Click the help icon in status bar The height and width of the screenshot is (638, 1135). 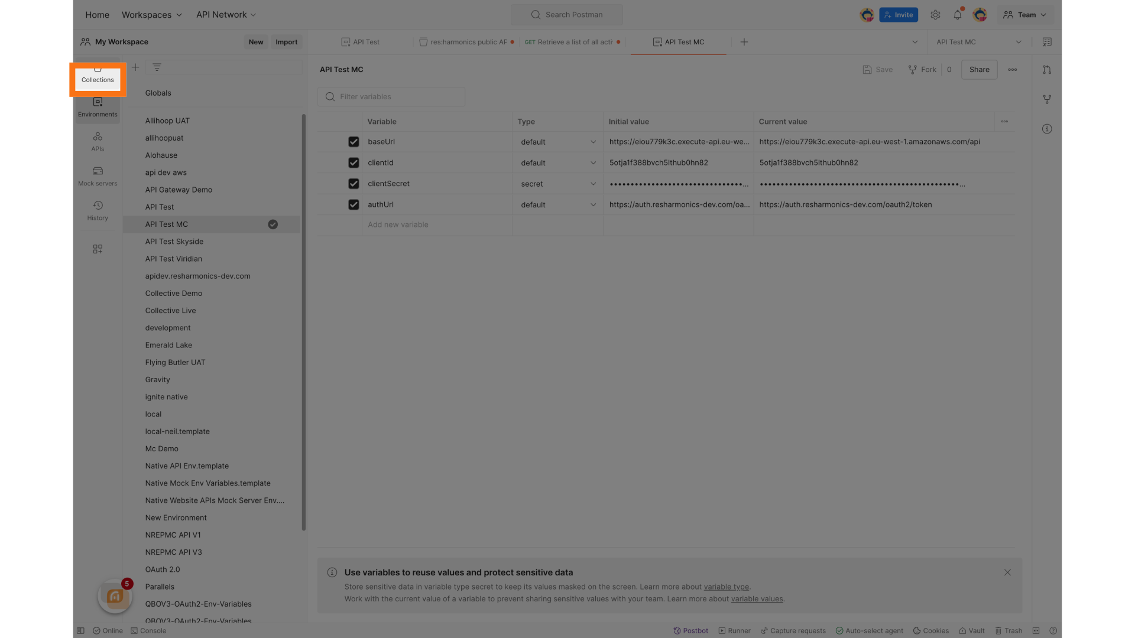(1053, 631)
